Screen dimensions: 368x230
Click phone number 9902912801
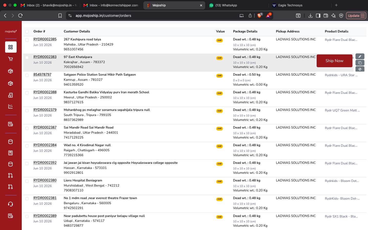coord(74,173)
